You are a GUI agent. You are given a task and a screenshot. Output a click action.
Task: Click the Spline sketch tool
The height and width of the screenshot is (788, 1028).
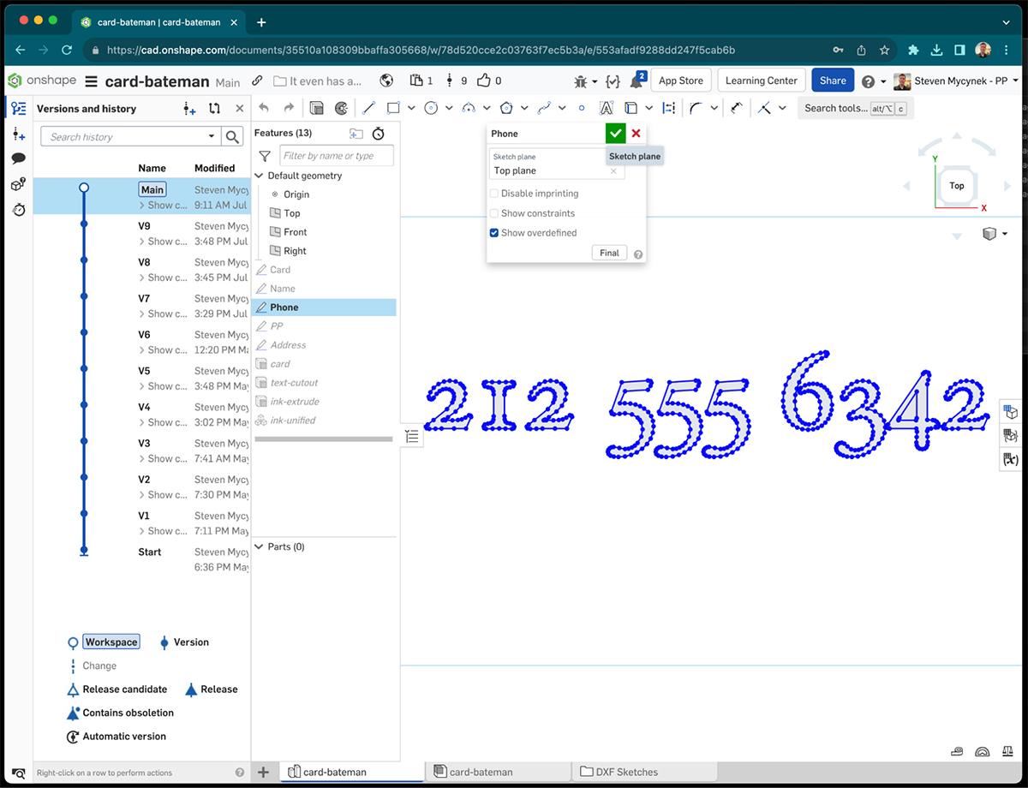(543, 108)
